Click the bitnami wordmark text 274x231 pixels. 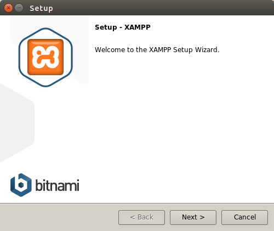click(x=57, y=185)
